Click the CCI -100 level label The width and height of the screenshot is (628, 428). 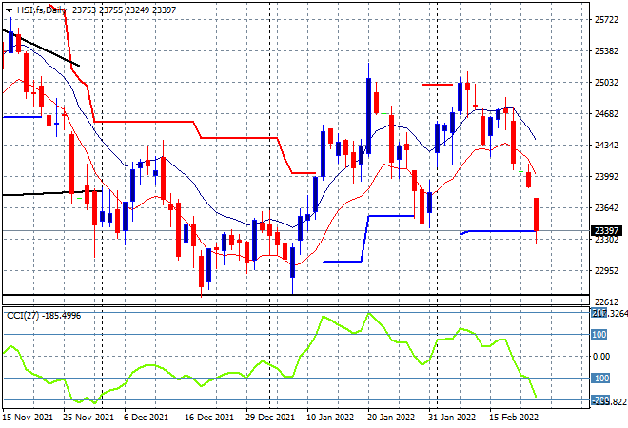click(x=600, y=378)
